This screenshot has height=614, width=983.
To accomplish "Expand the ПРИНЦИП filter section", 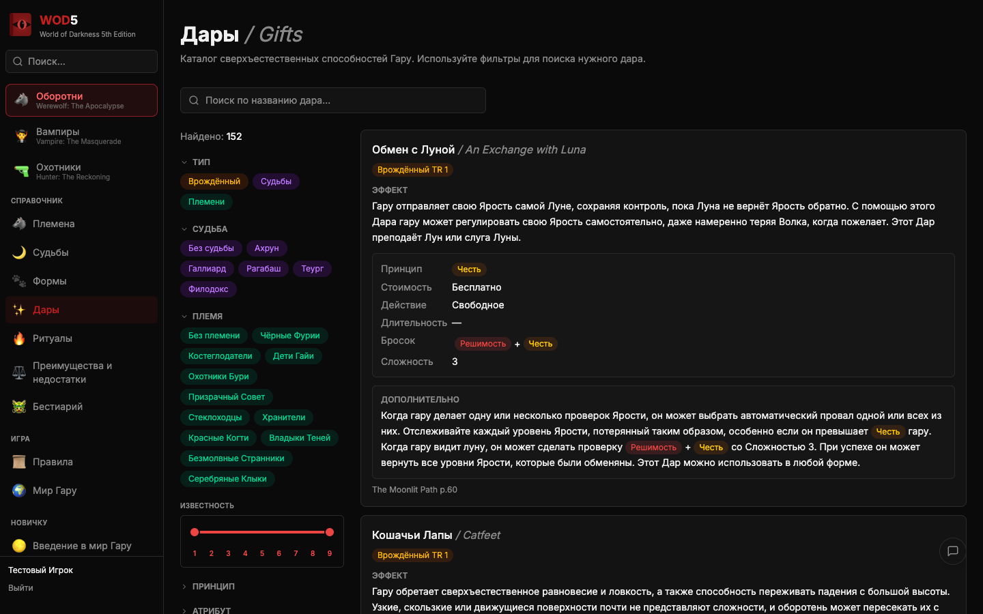I will 208,587.
